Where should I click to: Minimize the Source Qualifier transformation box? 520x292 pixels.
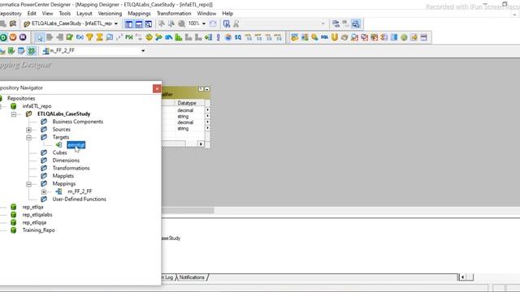tap(207, 89)
